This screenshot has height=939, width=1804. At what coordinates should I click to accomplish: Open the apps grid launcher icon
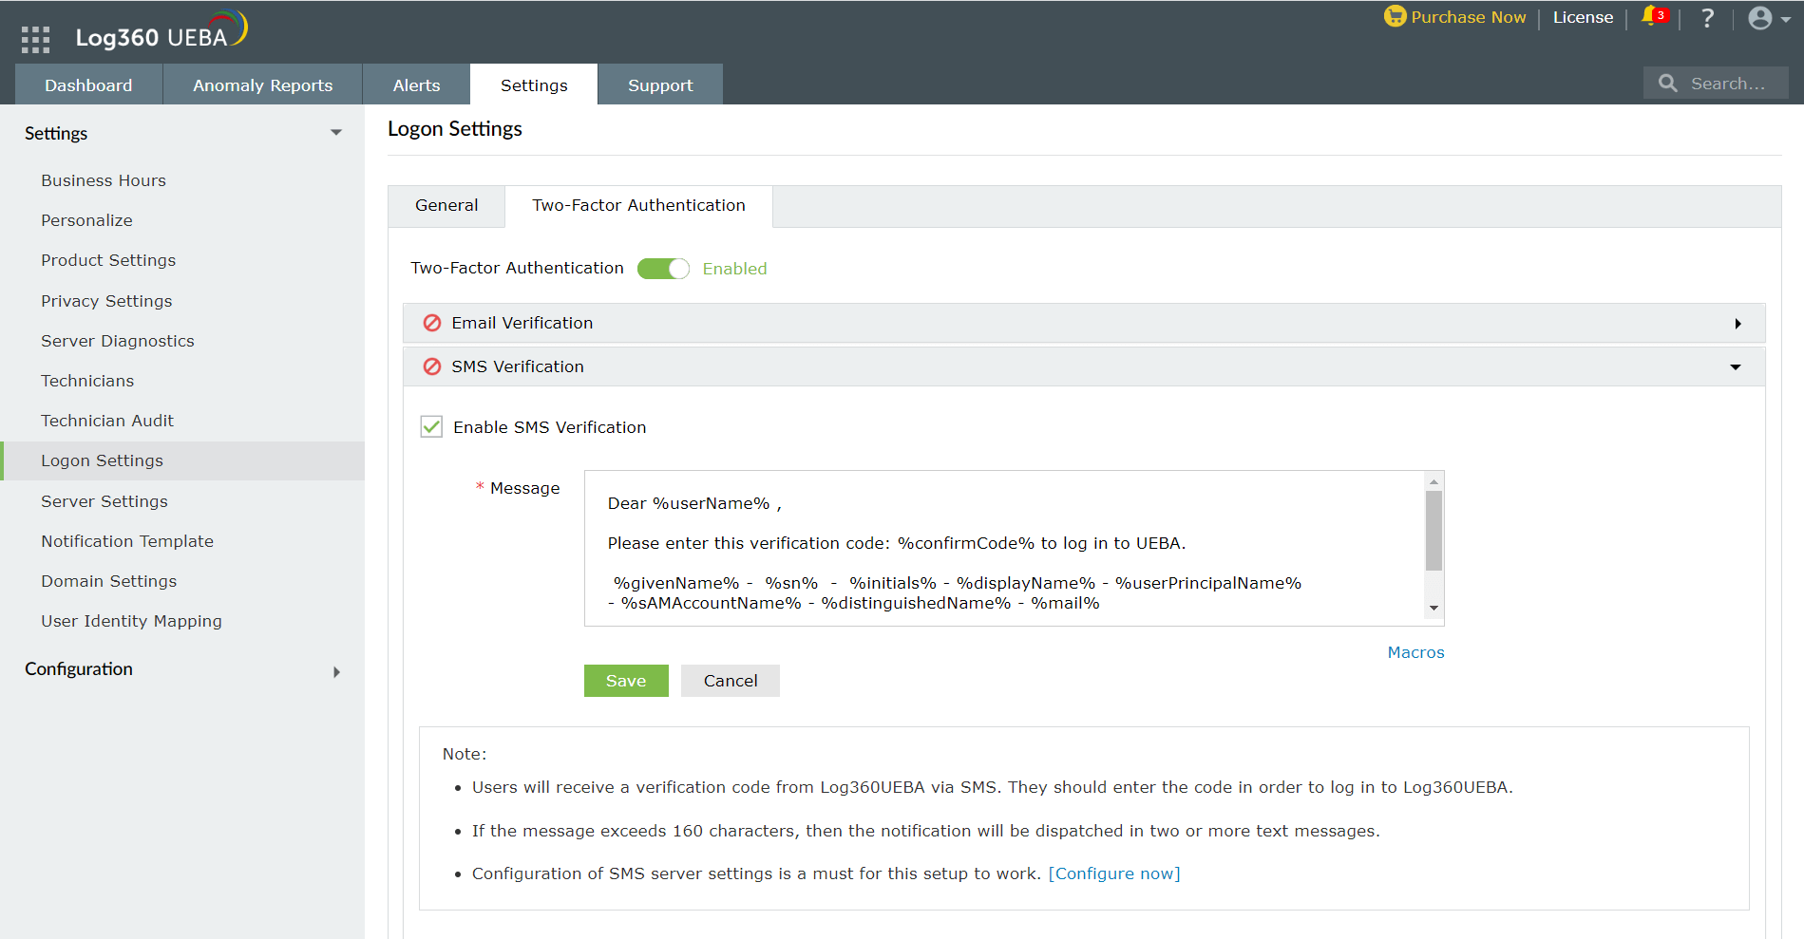(35, 39)
